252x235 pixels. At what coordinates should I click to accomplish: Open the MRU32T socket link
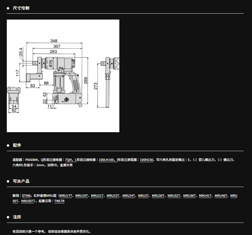pos(174,196)
